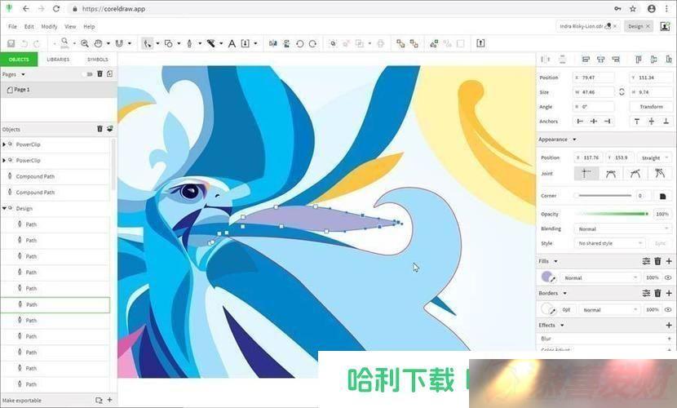677x408 pixels.
Task: Click the rotate clockwise icon
Action: tap(313, 43)
